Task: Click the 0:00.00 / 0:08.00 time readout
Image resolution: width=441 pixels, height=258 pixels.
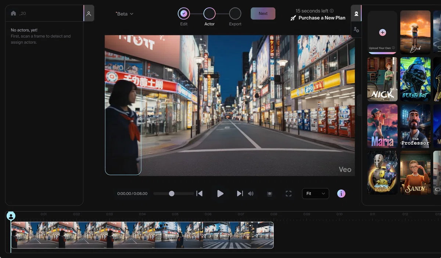Action: (x=132, y=194)
